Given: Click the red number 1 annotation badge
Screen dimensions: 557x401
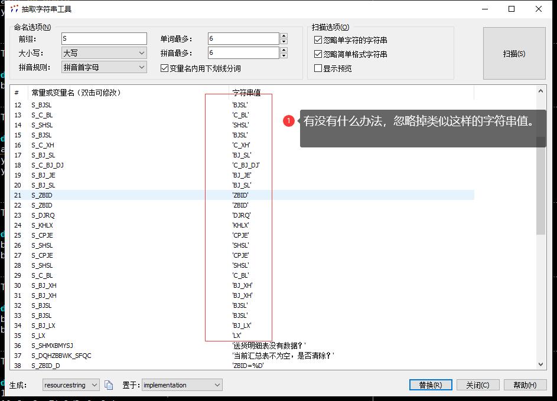Looking at the screenshot, I should tap(288, 121).
